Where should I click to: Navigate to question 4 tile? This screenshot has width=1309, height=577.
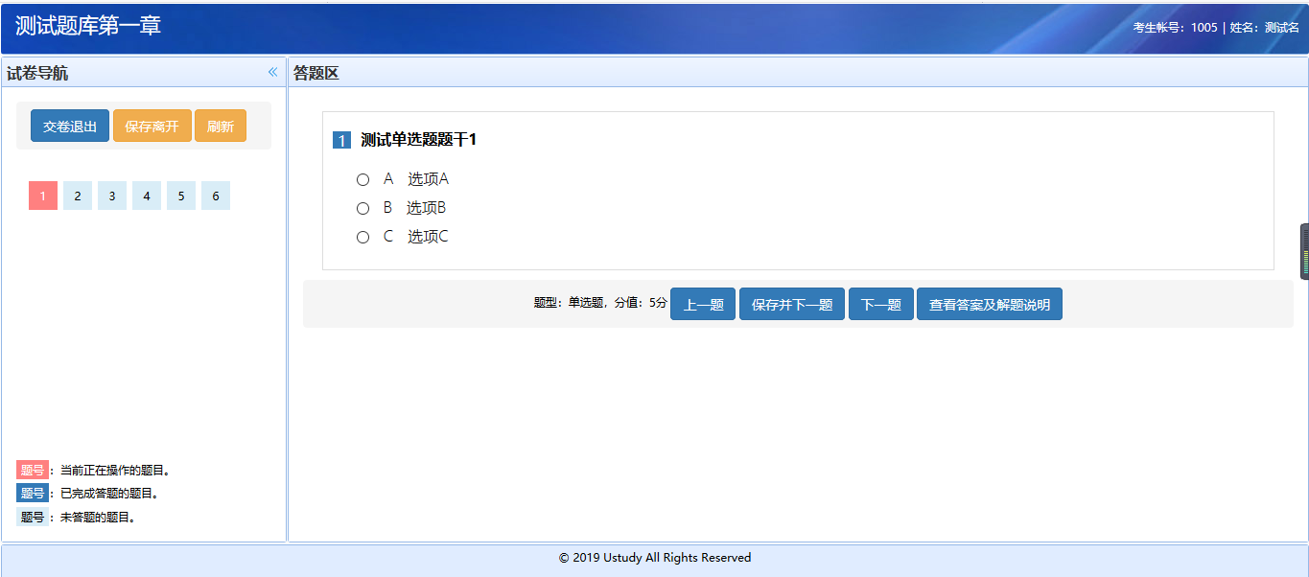147,196
